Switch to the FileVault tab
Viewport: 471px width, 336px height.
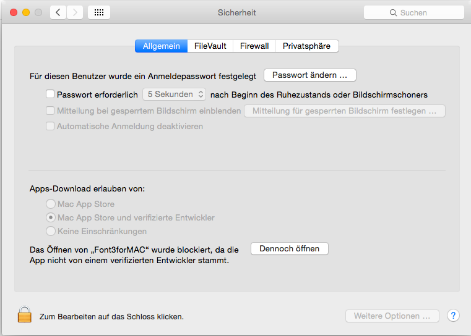pos(210,46)
